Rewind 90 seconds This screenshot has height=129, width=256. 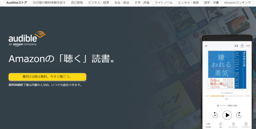click(x=215, y=115)
